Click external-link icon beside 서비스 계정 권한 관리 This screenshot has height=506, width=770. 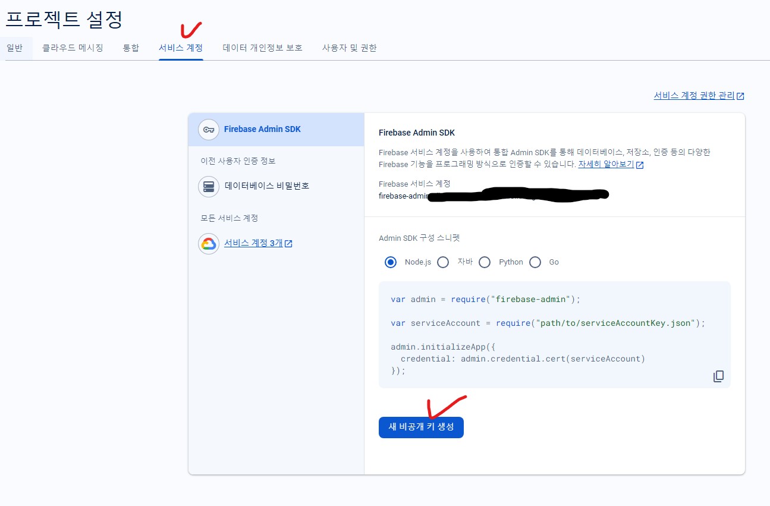(x=740, y=96)
